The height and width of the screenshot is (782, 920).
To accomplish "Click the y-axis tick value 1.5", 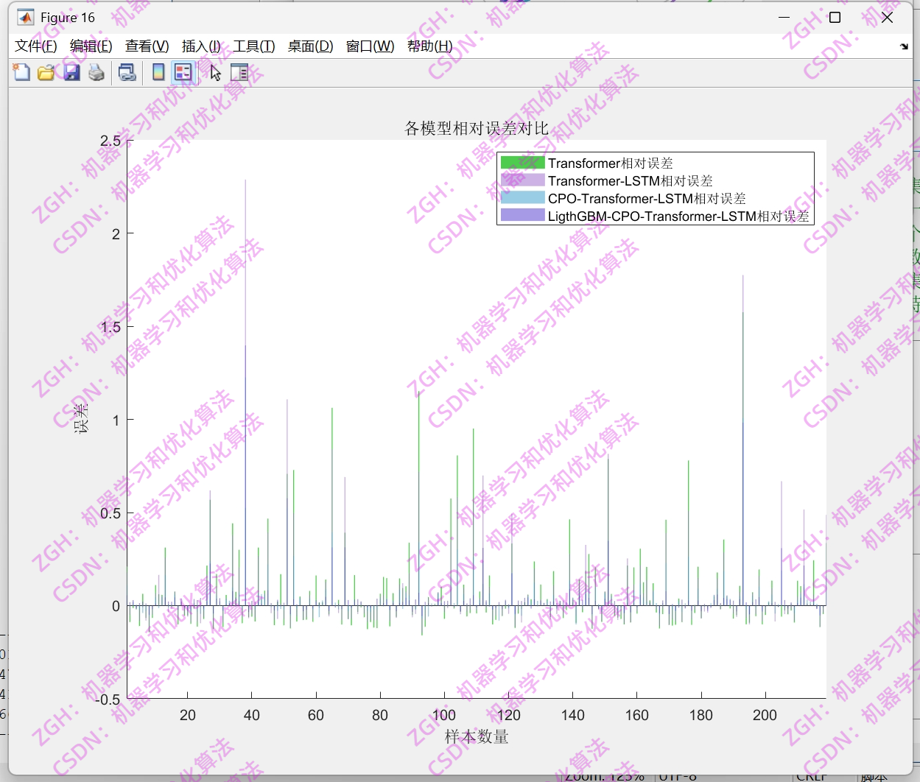I will click(110, 327).
